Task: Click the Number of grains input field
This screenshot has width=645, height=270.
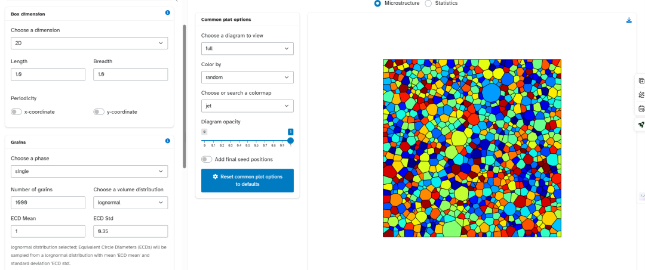Action: pyautogui.click(x=48, y=202)
